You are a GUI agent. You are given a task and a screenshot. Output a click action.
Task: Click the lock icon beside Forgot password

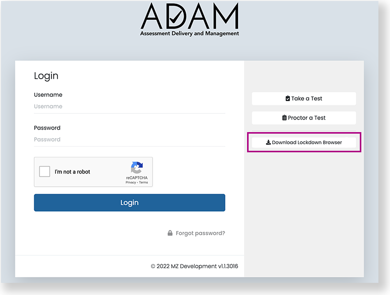[170, 233]
